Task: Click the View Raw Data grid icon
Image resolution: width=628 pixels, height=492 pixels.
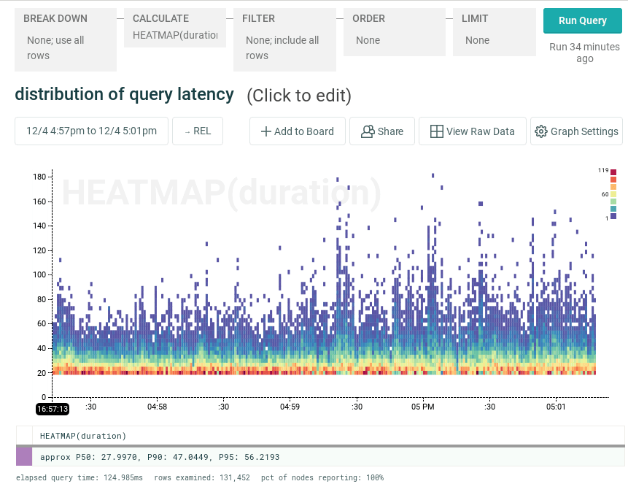Action: [437, 131]
